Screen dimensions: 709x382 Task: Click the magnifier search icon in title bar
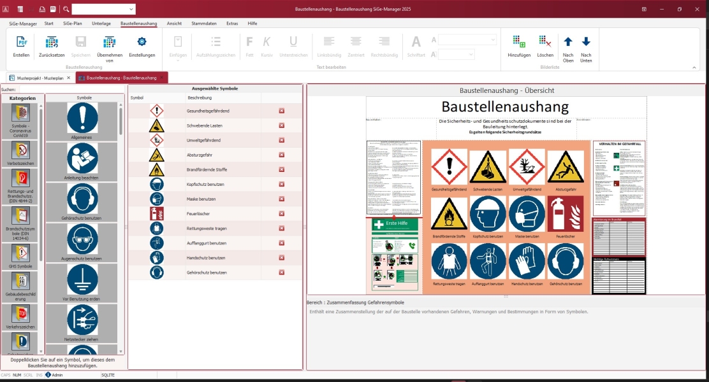coord(66,9)
